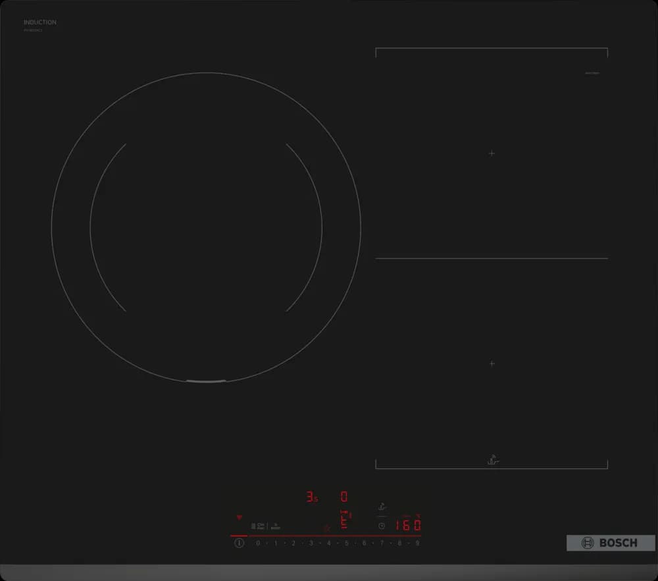This screenshot has height=581, width=658.
Task: Set power level to 9
Action: (417, 543)
